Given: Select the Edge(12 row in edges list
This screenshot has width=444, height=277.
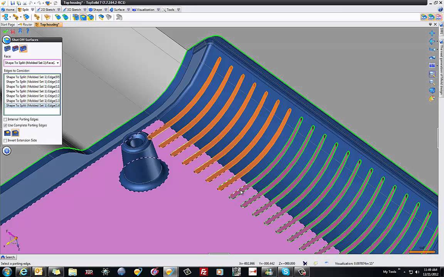Looking at the screenshot, I should [32, 96].
